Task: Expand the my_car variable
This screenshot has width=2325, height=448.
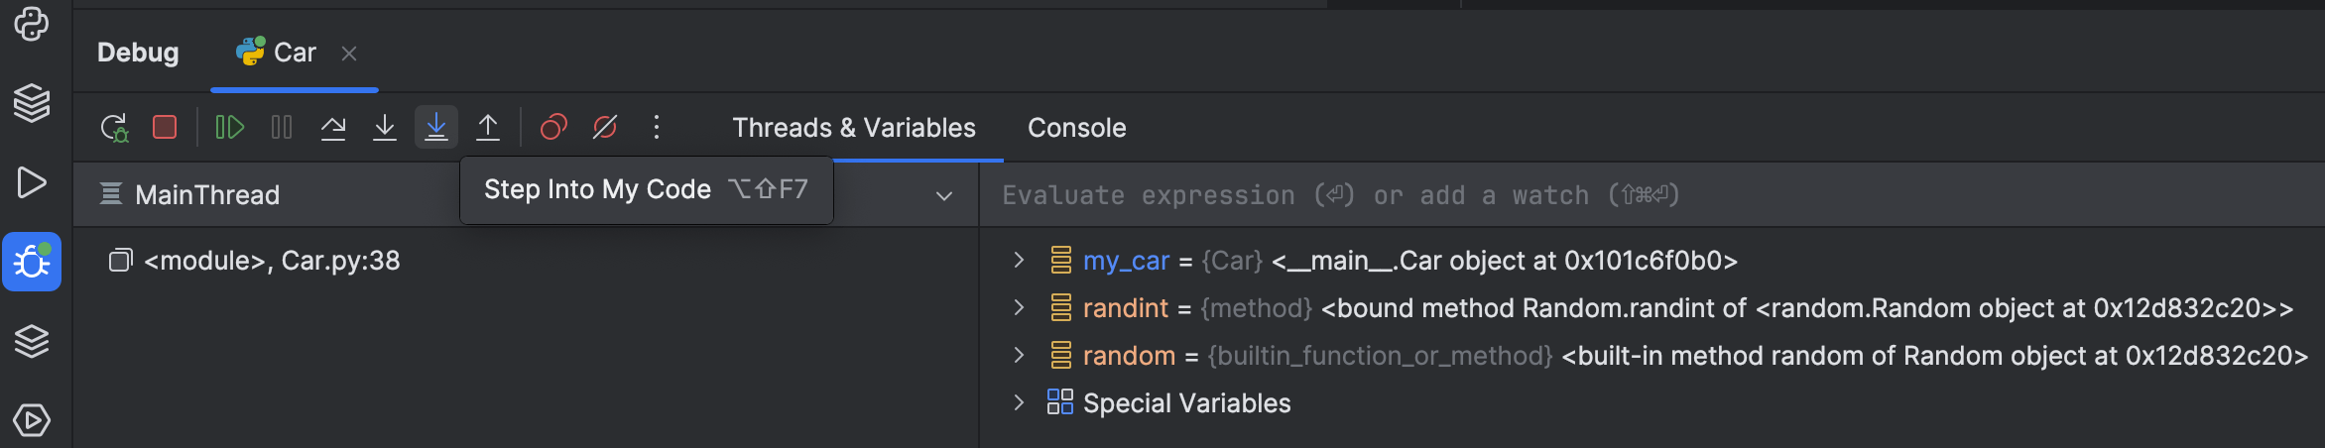Action: pos(1019,261)
